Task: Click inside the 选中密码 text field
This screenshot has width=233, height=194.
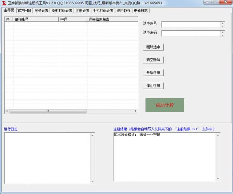Action: (191, 33)
